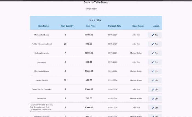Click the Full Cream Ovaltine item description
192x117 pixels.
[41, 108]
